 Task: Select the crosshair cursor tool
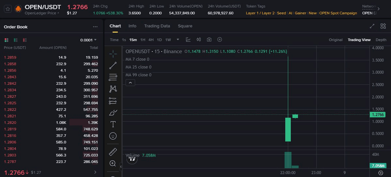pos(113,53)
